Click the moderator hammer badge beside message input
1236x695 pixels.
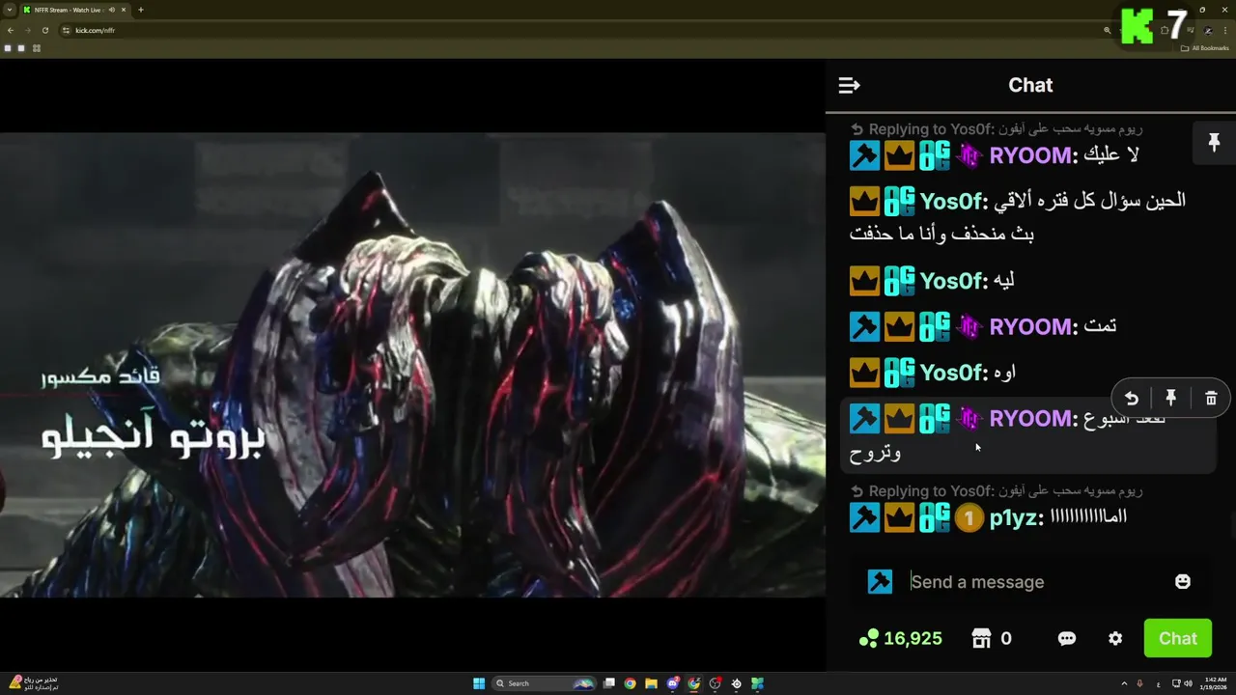click(880, 581)
